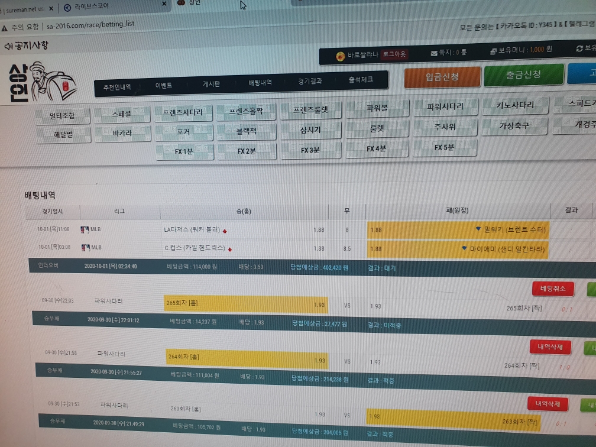Viewport: 596px width, 447px height.
Task: Select the FX 3분 game button
Action: coord(310,151)
